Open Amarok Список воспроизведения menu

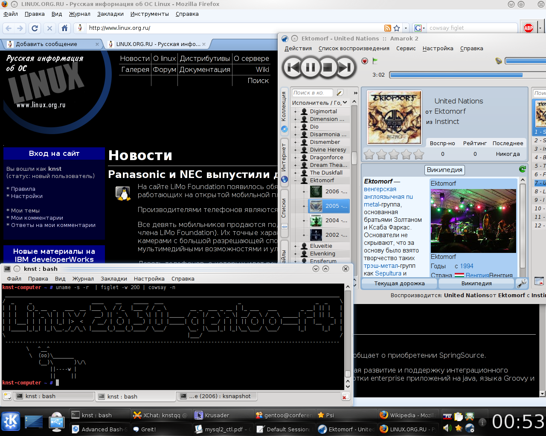[354, 49]
